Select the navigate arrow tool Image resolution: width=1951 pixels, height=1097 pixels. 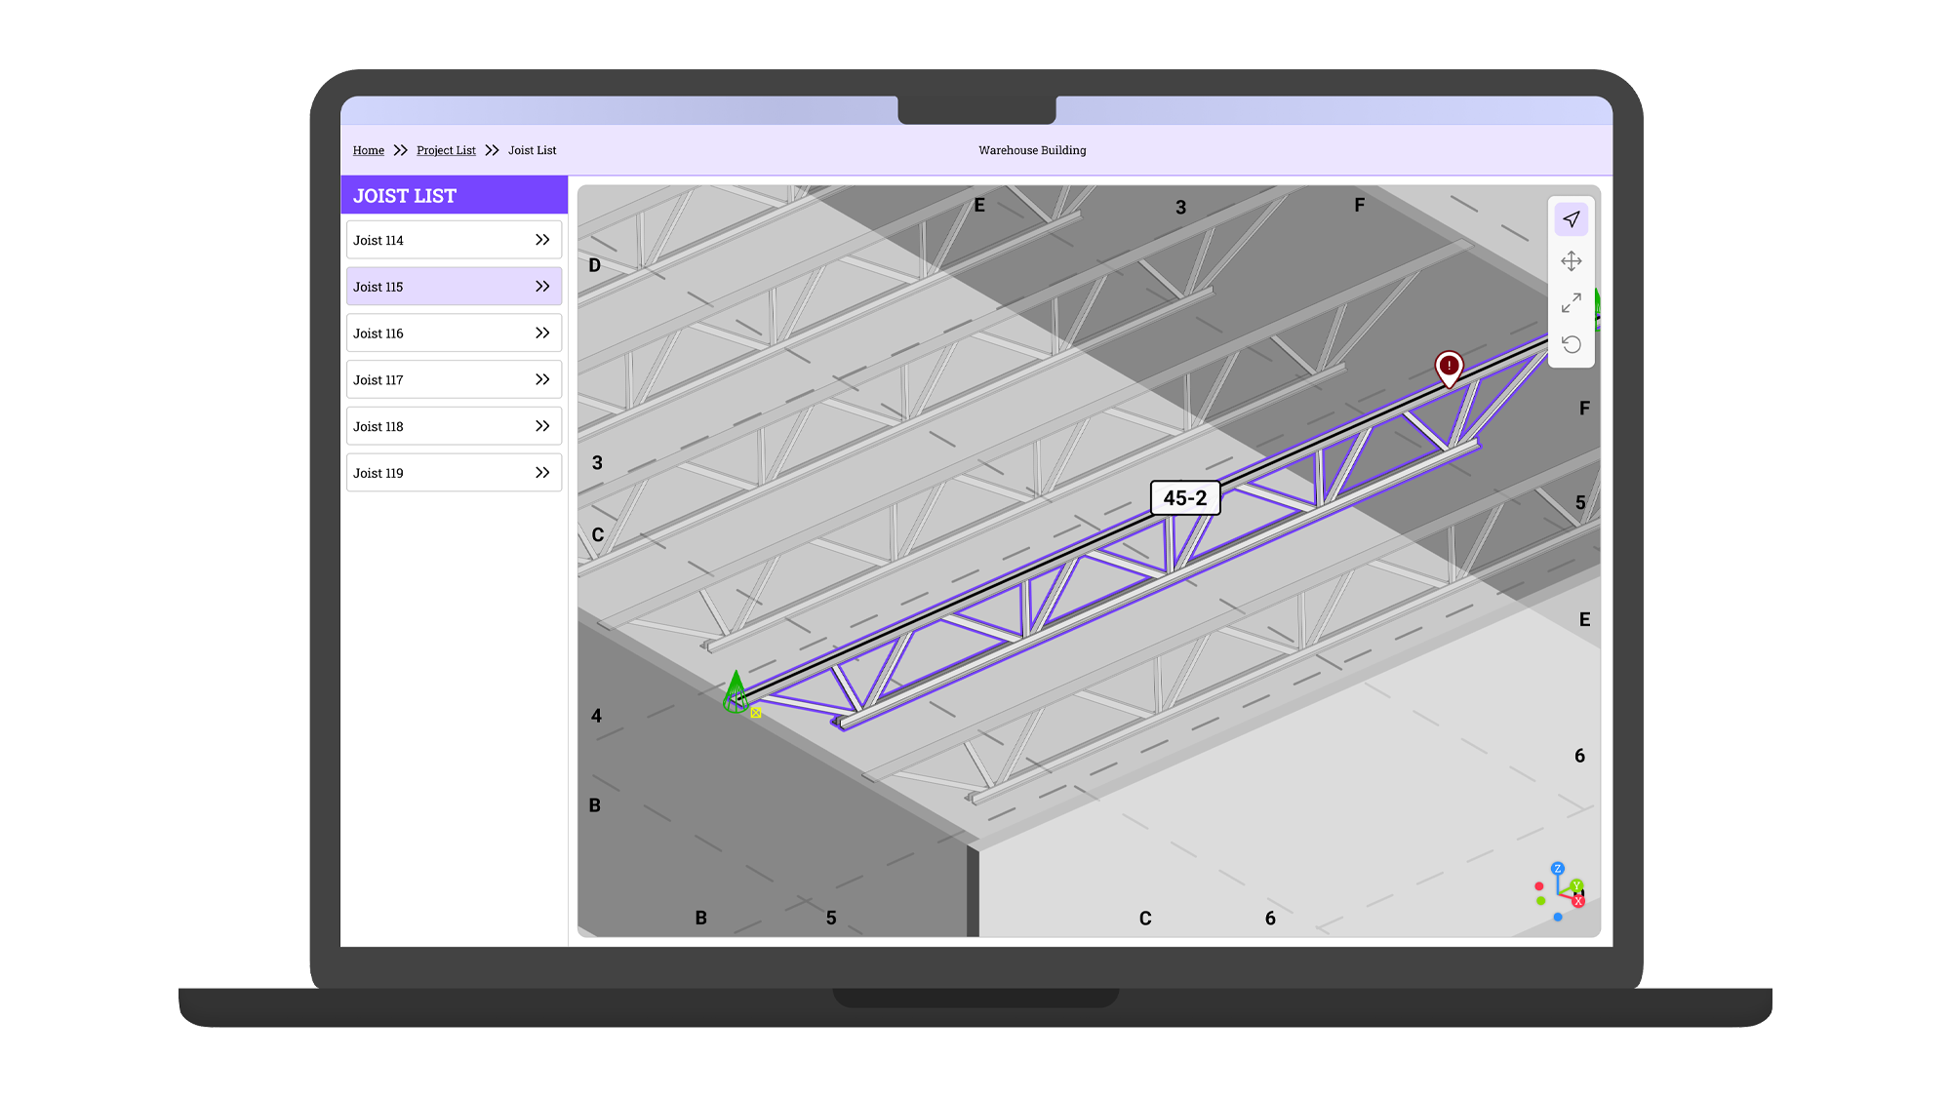pyautogui.click(x=1571, y=219)
